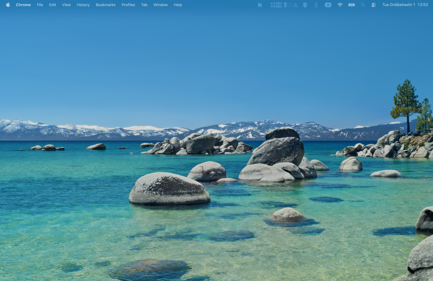Click the Help menu
Screen dimensions: 433x281
point(178,5)
